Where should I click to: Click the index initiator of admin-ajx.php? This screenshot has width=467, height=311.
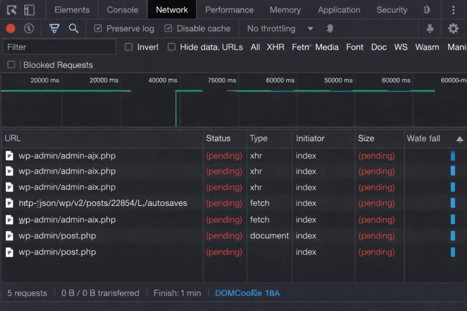[306, 155]
